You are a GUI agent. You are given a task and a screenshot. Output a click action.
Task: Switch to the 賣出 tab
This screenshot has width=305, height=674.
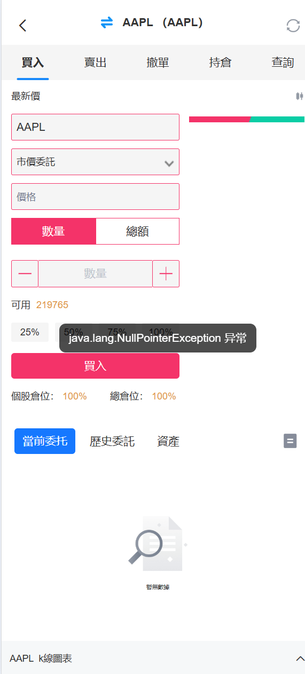[95, 62]
